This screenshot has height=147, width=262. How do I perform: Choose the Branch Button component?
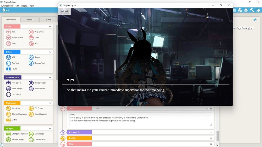(14, 38)
